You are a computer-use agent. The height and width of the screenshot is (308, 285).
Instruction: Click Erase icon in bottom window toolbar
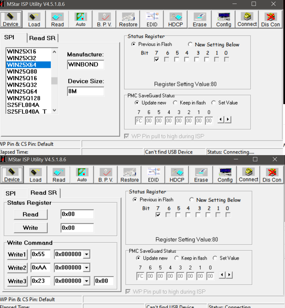(x=201, y=175)
